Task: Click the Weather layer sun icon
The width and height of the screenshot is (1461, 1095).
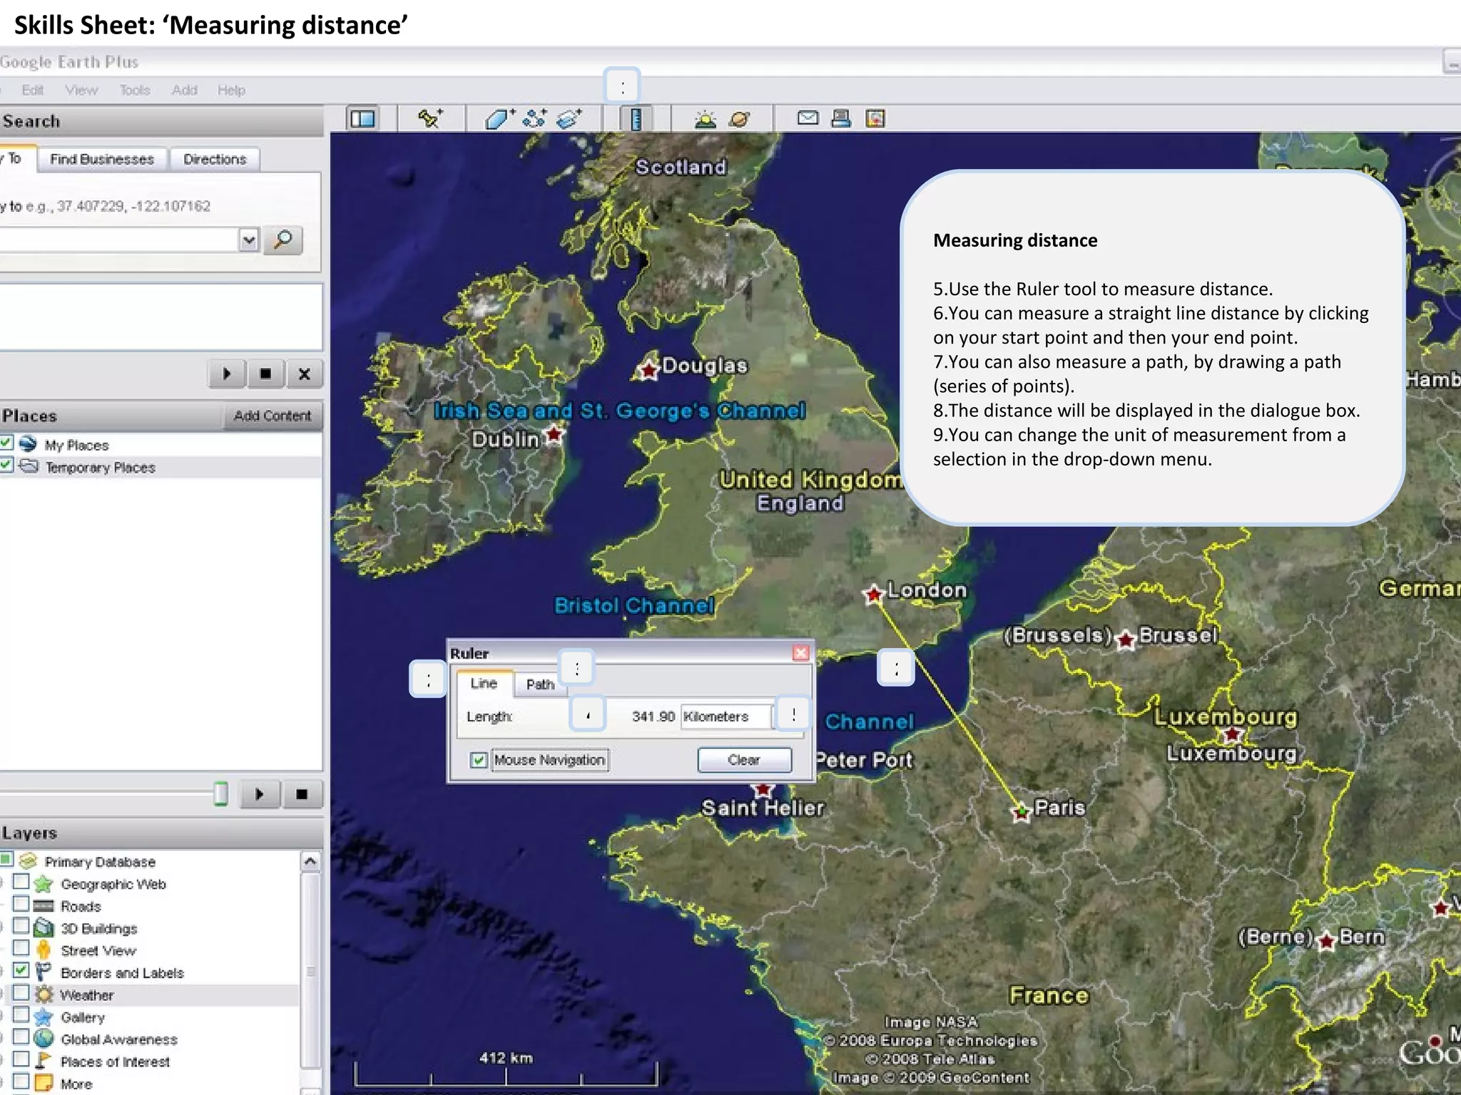Action: [44, 994]
